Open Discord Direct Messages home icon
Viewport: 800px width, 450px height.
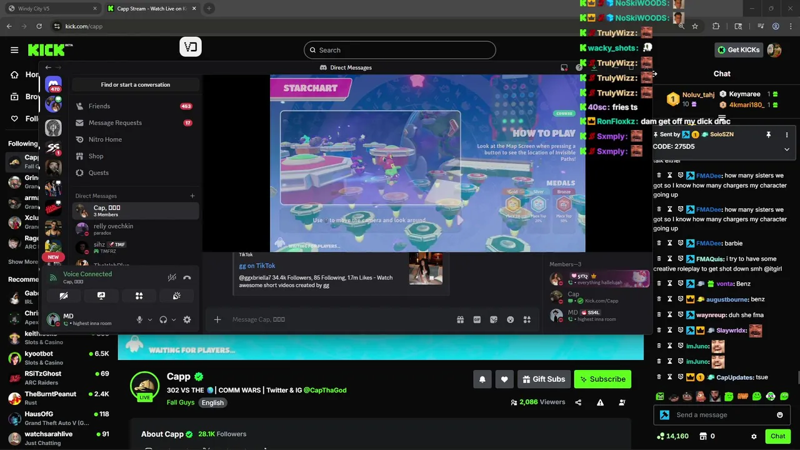(x=53, y=84)
